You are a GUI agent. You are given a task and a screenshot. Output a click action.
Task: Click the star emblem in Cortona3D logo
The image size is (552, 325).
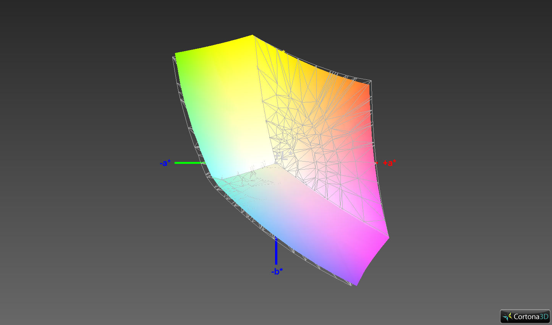coord(507,316)
